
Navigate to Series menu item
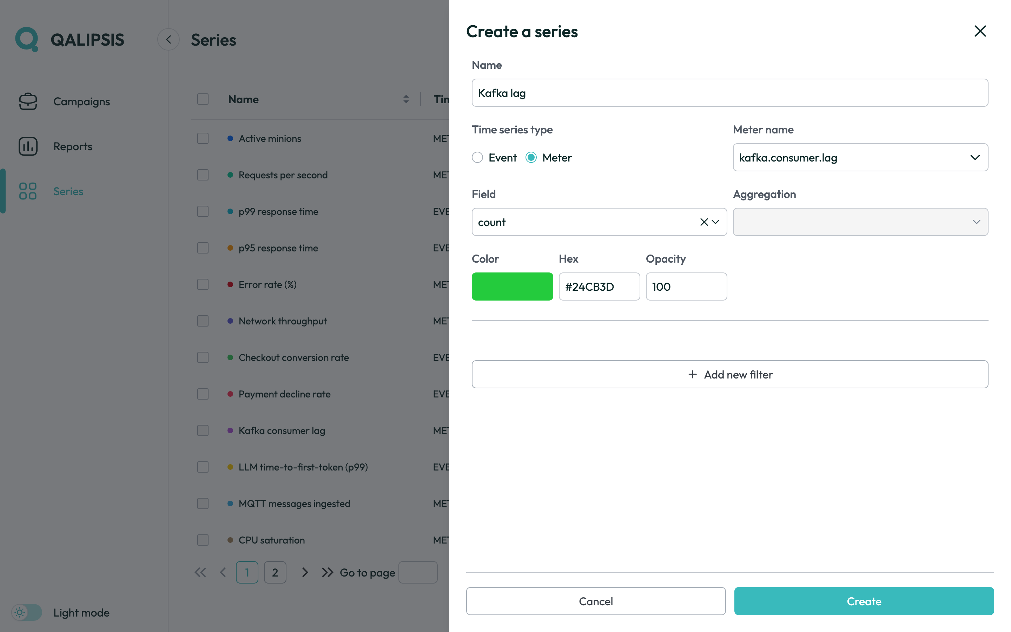click(68, 191)
